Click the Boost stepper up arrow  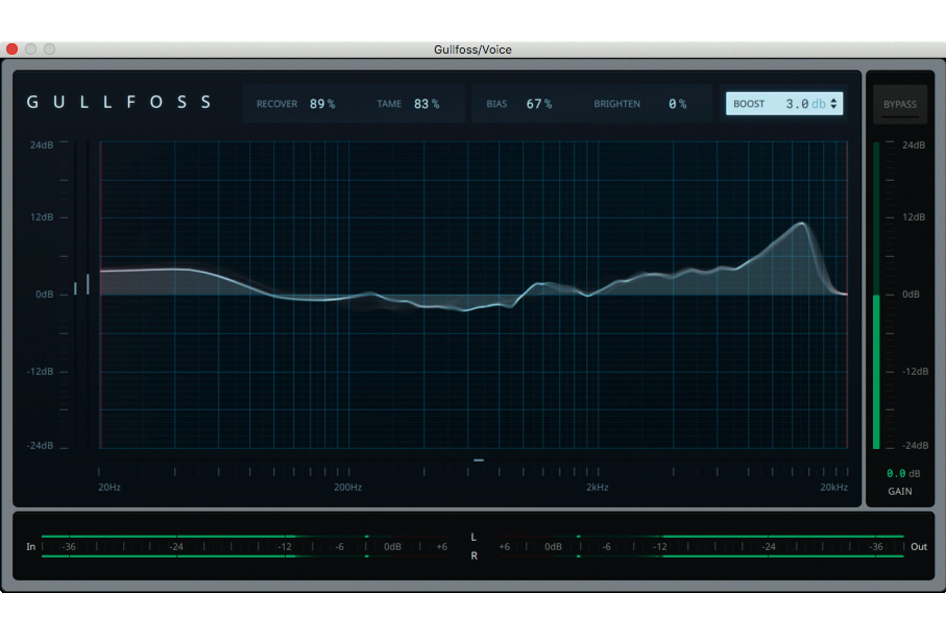click(834, 100)
